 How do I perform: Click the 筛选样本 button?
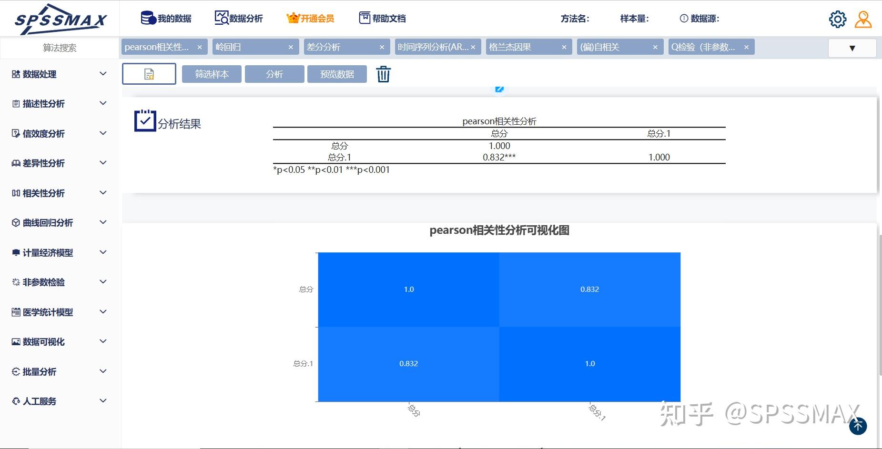pos(212,74)
